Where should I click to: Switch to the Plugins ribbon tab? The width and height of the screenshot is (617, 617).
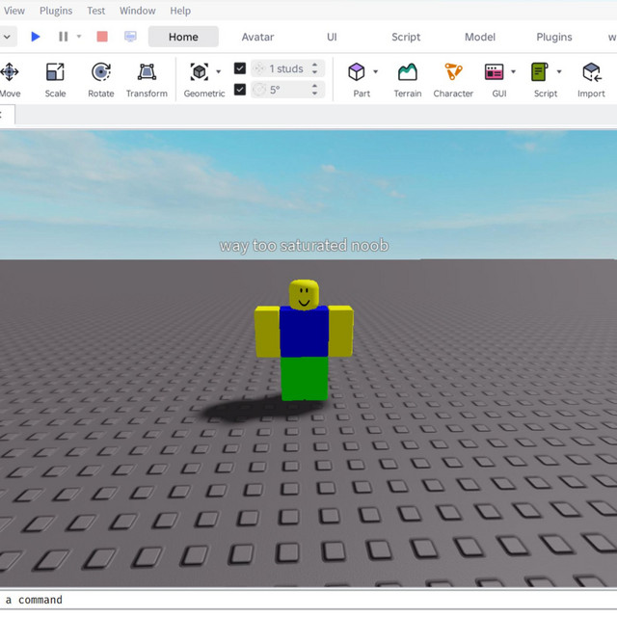(554, 37)
